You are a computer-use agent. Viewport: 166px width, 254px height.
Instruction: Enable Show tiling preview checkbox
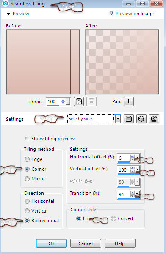(27, 139)
